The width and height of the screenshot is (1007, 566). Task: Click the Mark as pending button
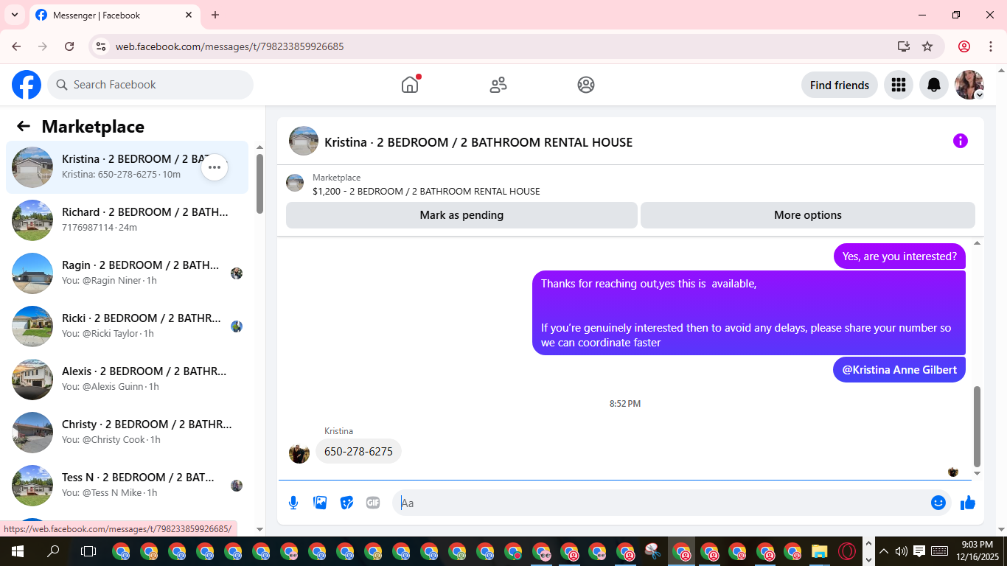(461, 215)
